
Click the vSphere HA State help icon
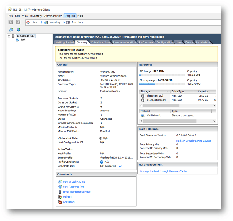coord(101,138)
